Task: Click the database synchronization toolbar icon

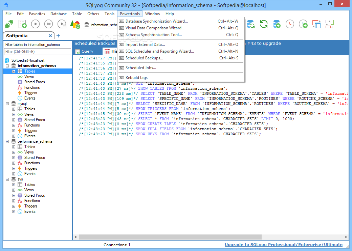Action: click(250, 24)
